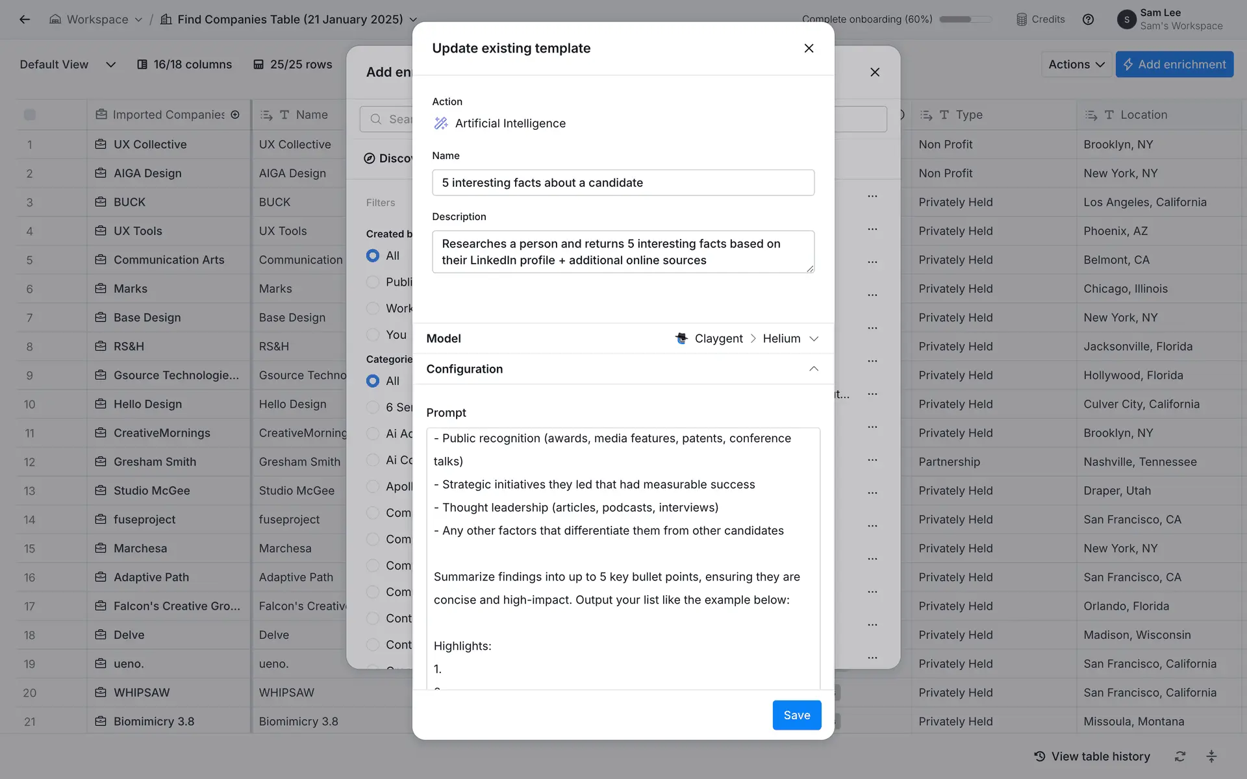The image size is (1247, 779).
Task: Click the Discover compass icon
Action: [x=370, y=158]
